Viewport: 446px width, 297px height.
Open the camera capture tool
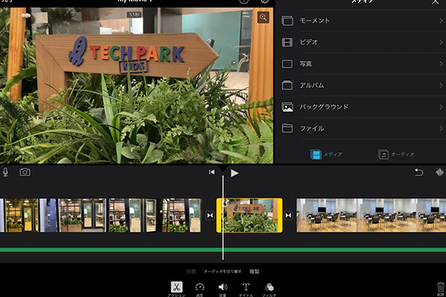[25, 172]
